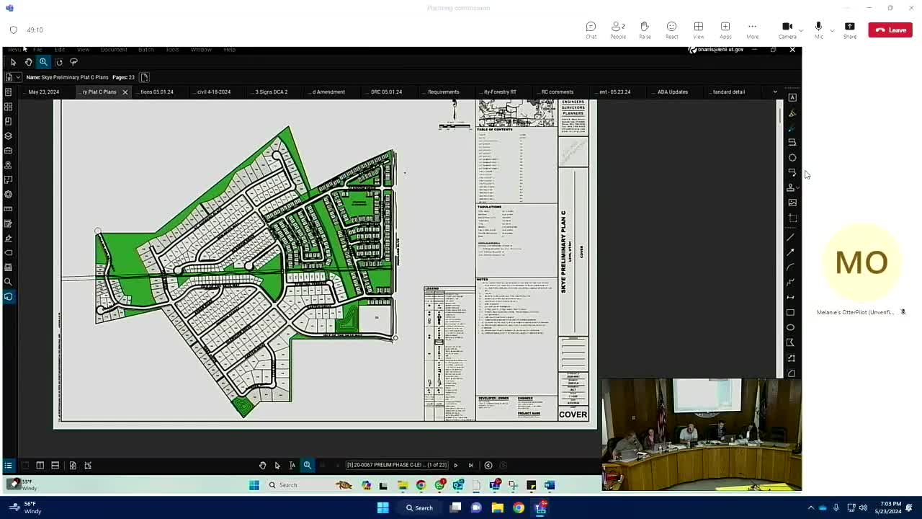Viewport: 922px width, 519px height.
Task: Go to the next page with the arrow button
Action: pyautogui.click(x=455, y=465)
